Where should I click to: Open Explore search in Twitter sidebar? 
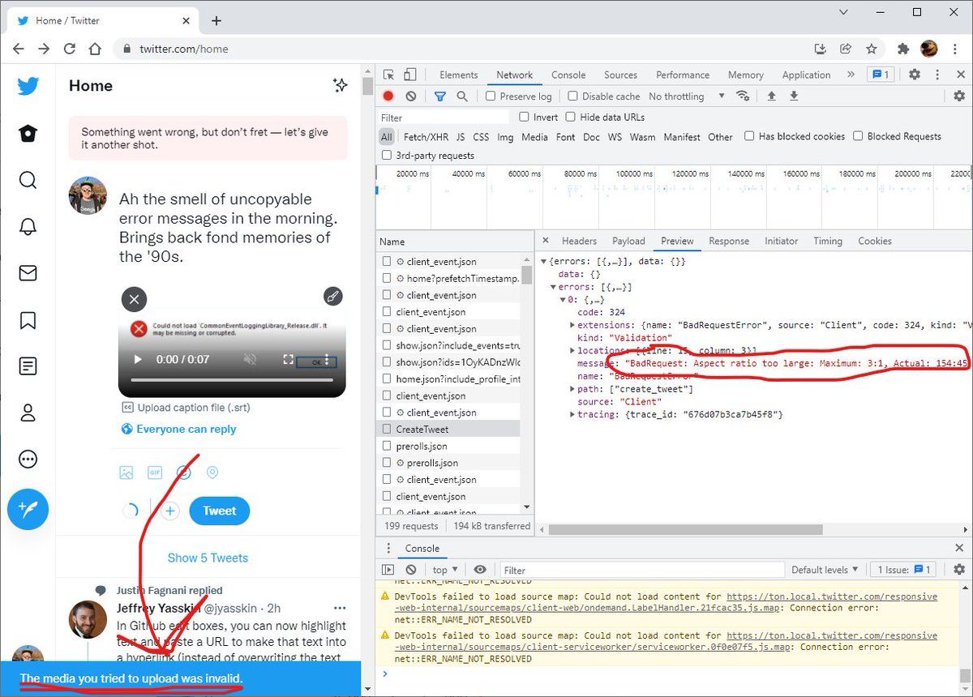28,180
